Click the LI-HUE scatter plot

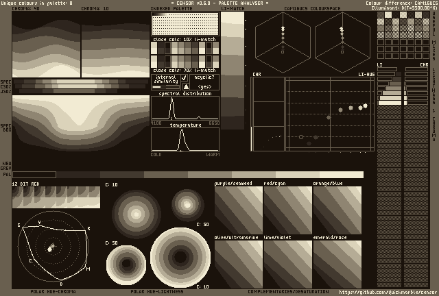click(x=329, y=114)
